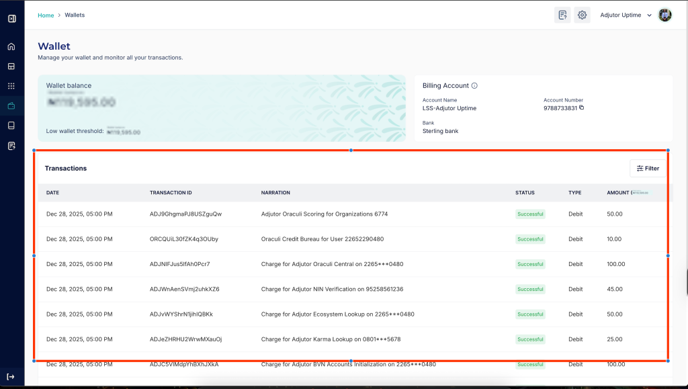
Task: Click the Home breadcrumb link
Action: [x=46, y=15]
